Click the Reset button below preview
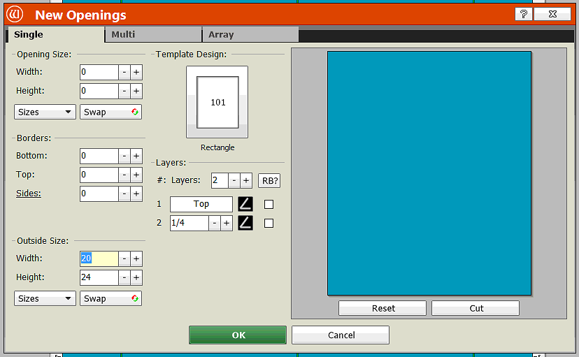 pos(383,308)
